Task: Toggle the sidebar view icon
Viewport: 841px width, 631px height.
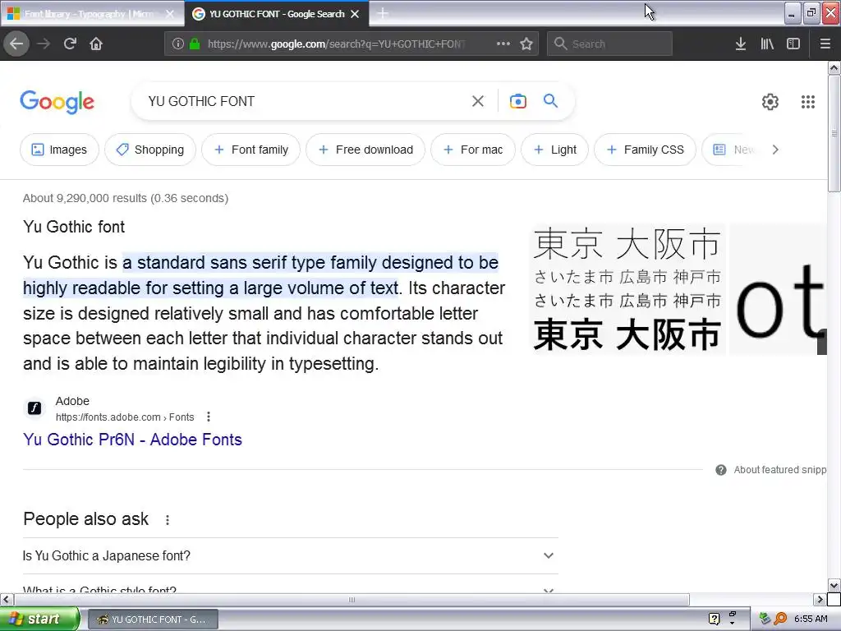Action: click(793, 44)
